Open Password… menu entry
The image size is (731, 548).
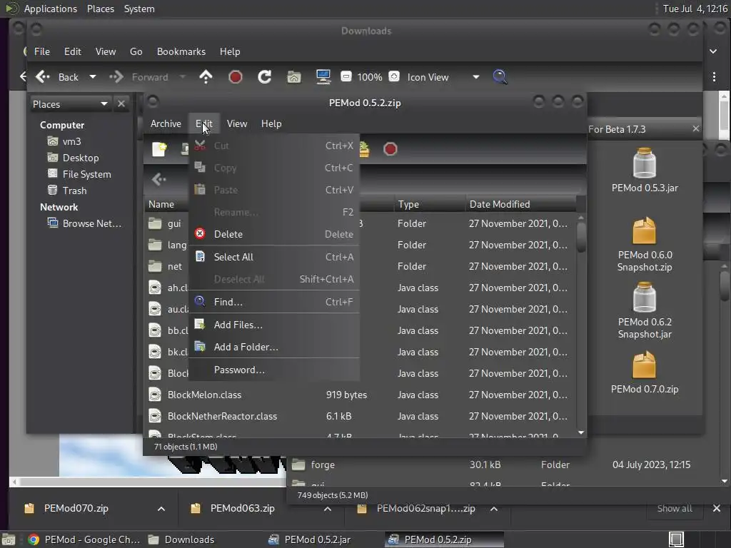[274, 370]
